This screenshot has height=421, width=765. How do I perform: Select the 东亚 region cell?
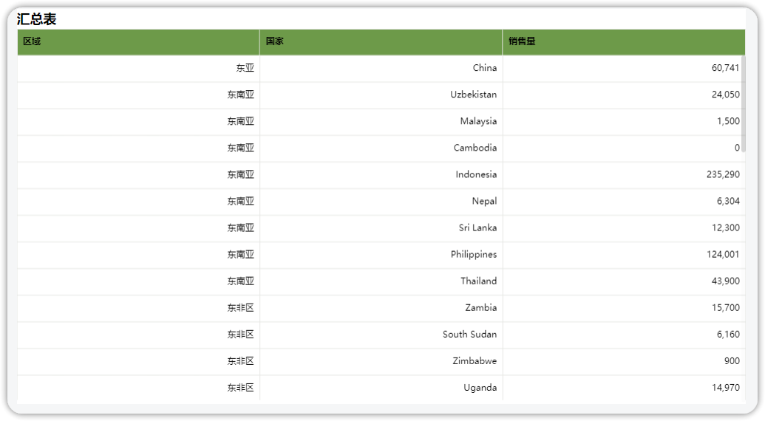click(x=138, y=68)
